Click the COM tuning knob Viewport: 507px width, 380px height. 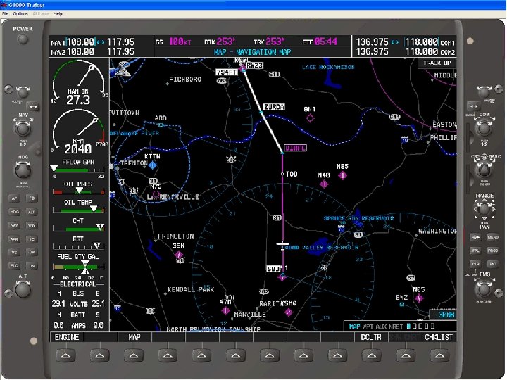(484, 128)
